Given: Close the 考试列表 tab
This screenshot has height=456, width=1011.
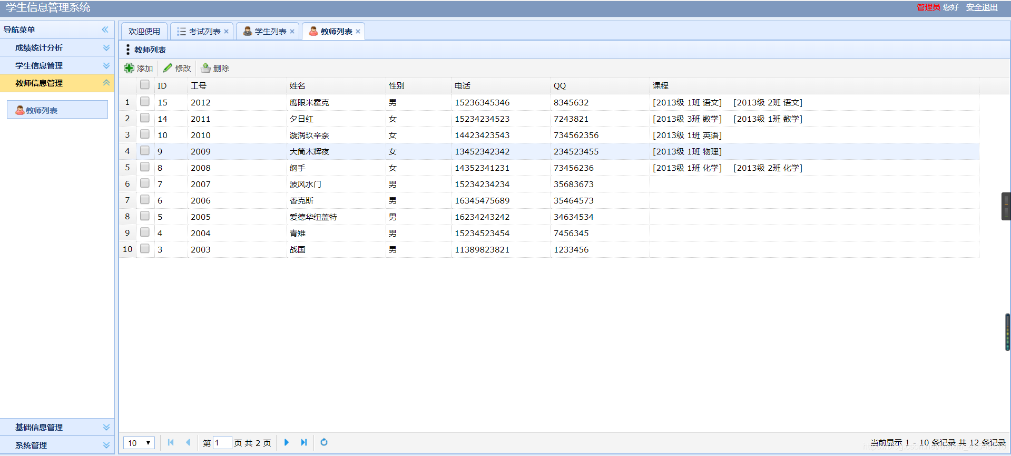Looking at the screenshot, I should pos(227,32).
